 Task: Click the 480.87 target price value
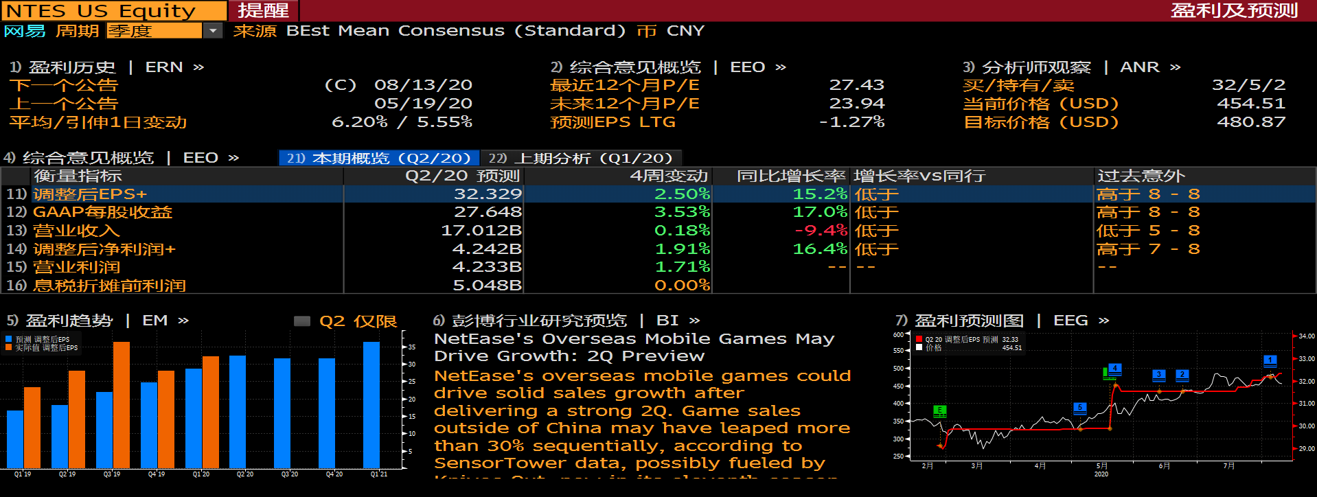(1251, 122)
